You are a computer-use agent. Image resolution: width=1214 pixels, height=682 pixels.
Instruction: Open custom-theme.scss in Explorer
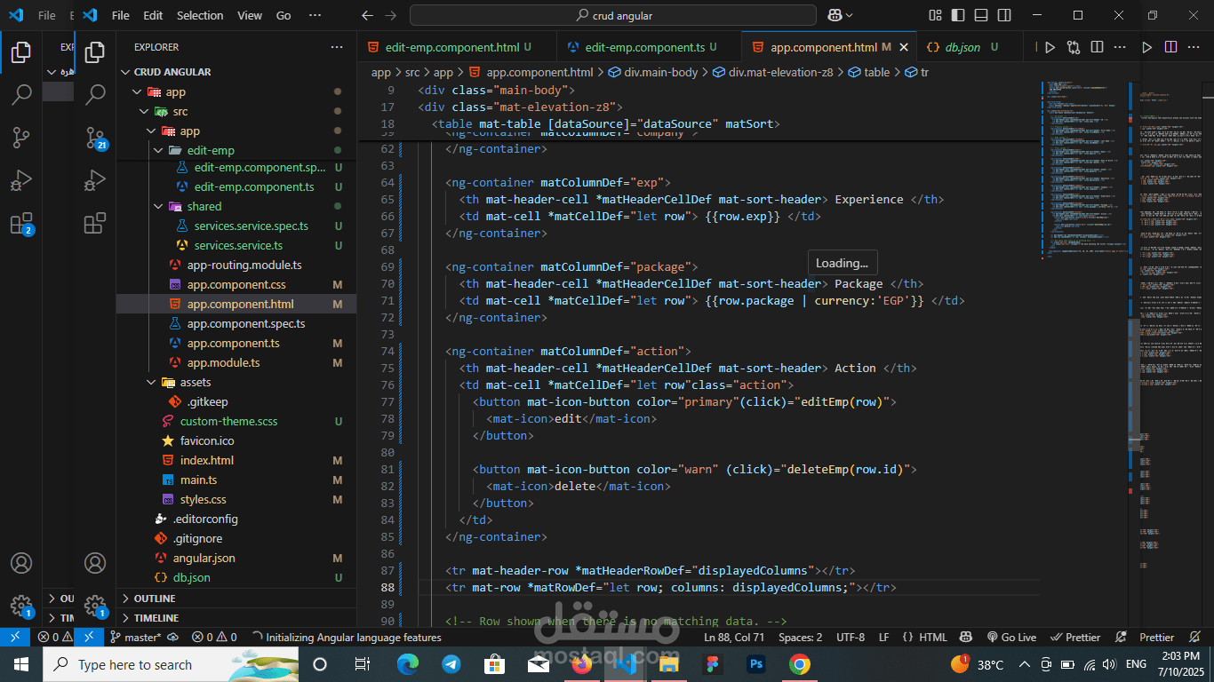pyautogui.click(x=228, y=421)
